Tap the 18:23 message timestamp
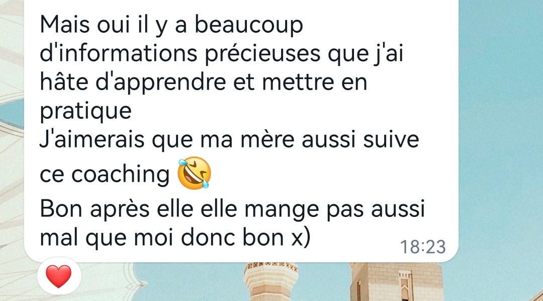The height and width of the screenshot is (301, 543). [423, 247]
